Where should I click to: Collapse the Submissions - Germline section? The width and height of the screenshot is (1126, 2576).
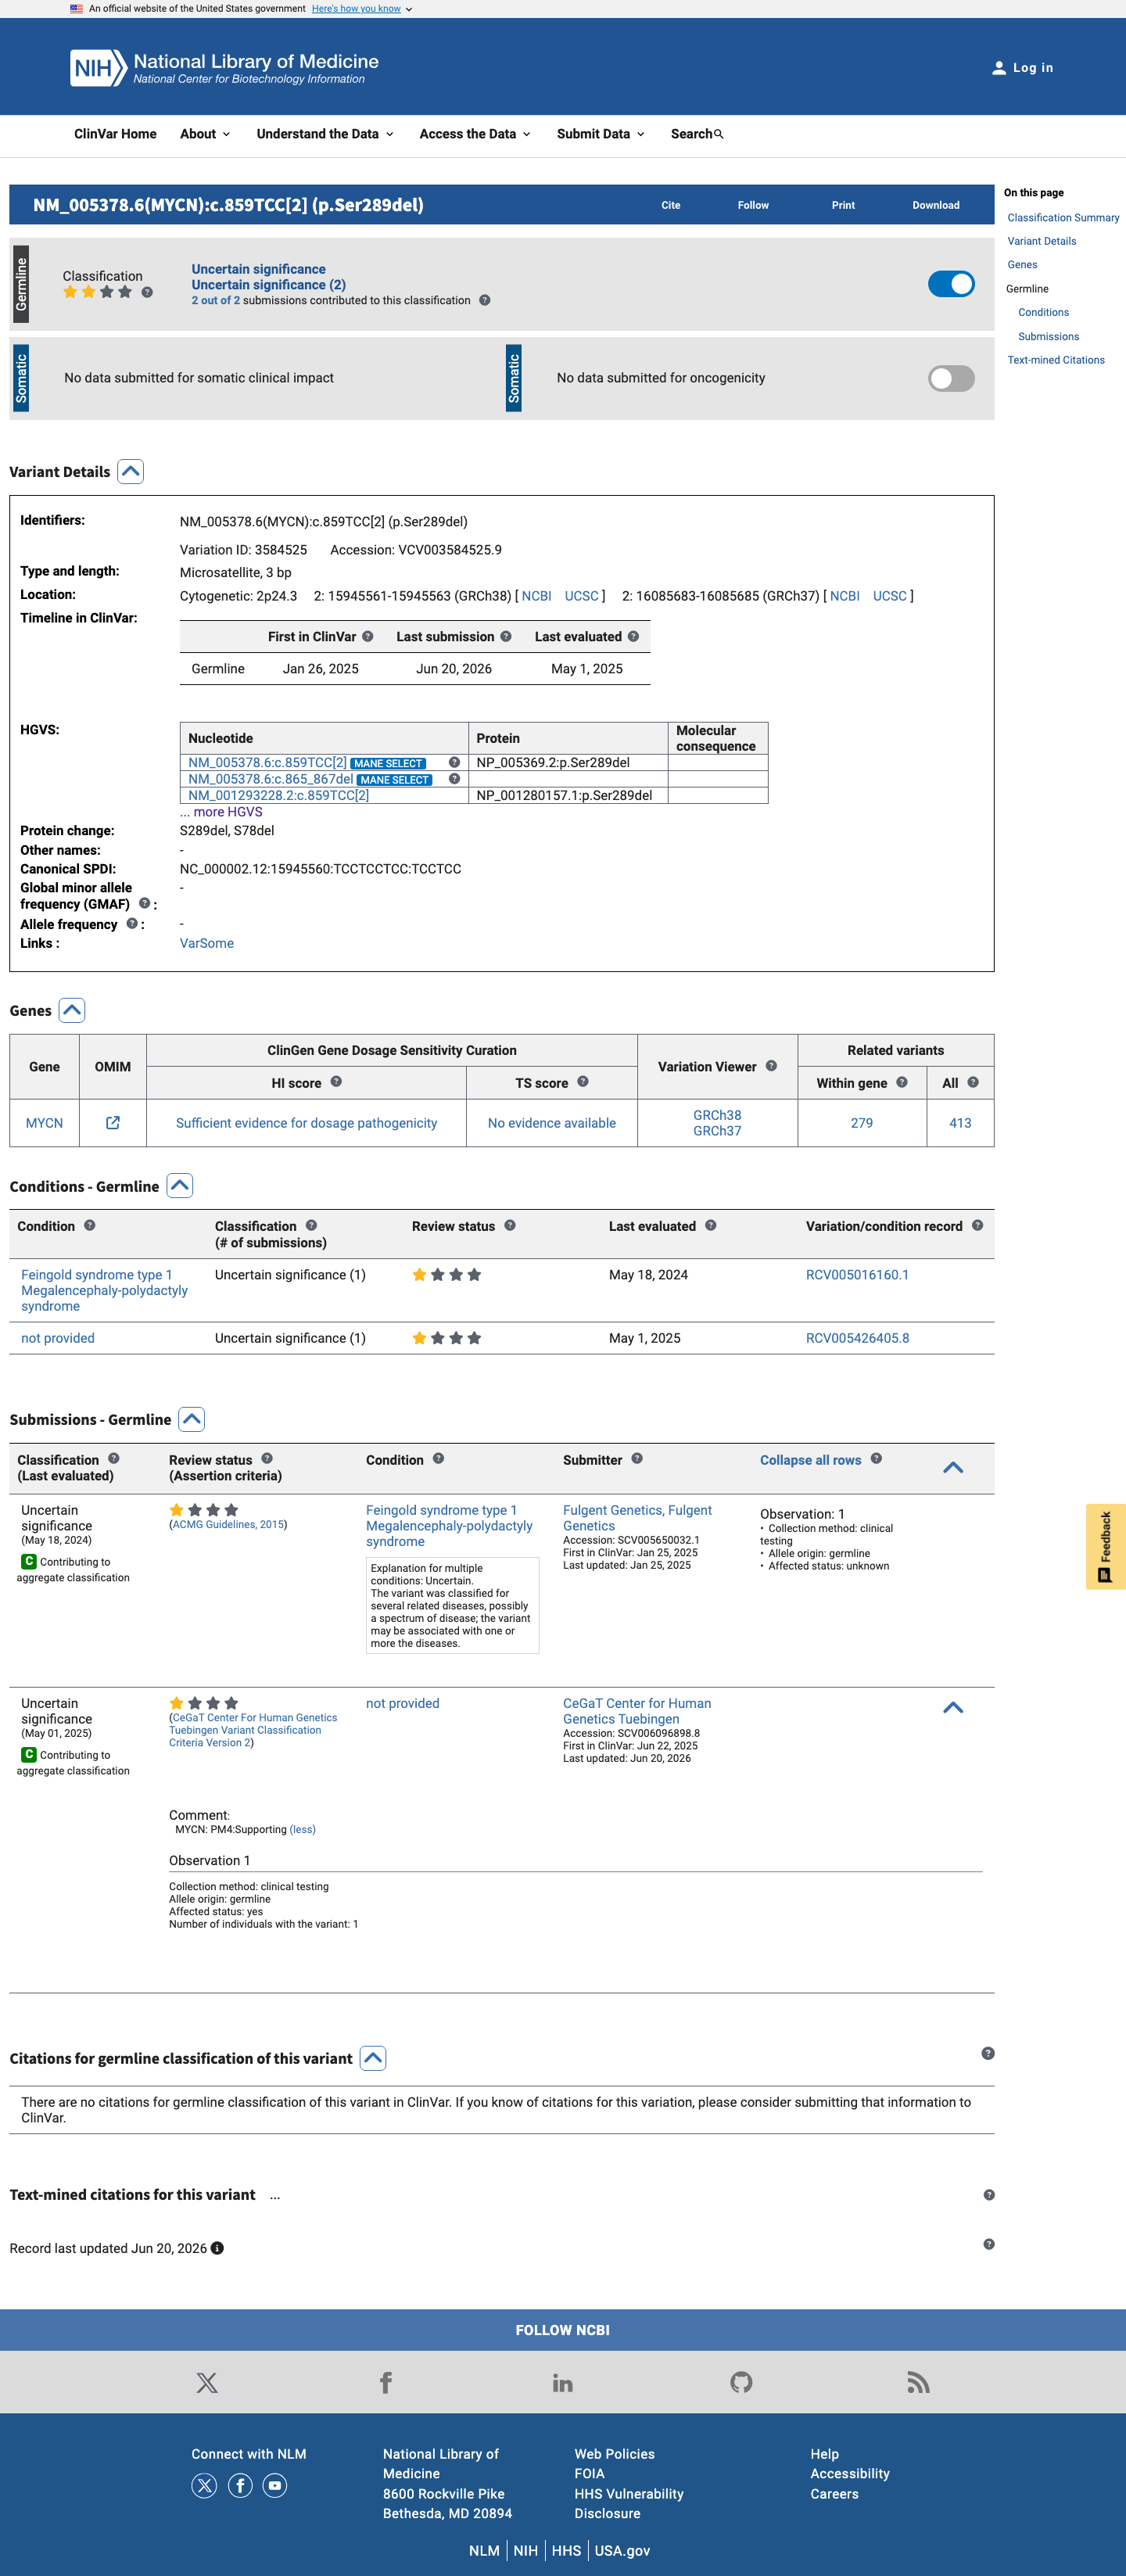192,1419
